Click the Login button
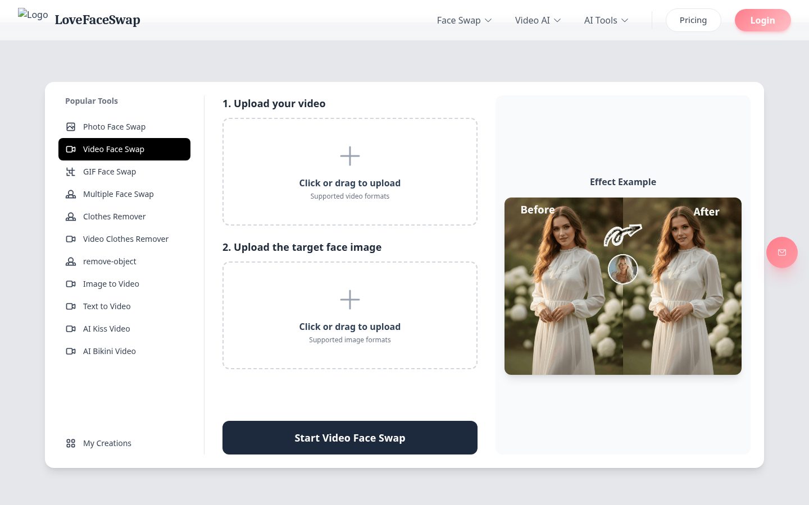 coord(762,20)
